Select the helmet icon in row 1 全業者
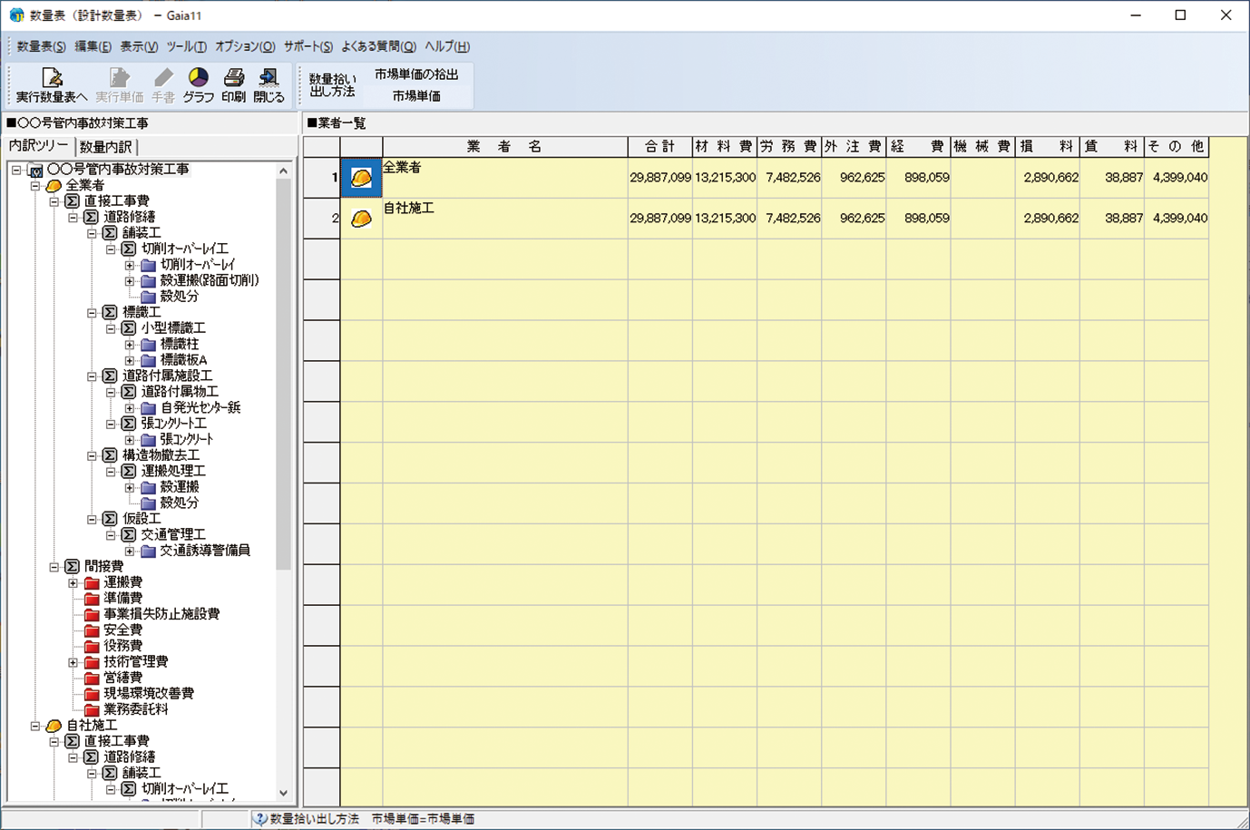This screenshot has height=830, width=1250. 361,178
